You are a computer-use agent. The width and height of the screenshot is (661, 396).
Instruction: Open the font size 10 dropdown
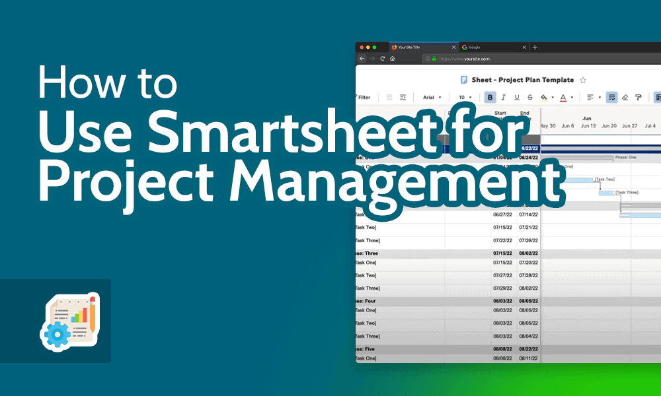(x=465, y=97)
